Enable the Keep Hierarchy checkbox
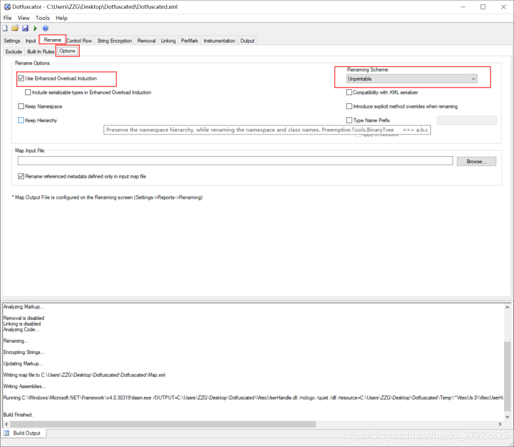The height and width of the screenshot is (447, 514). click(21, 120)
